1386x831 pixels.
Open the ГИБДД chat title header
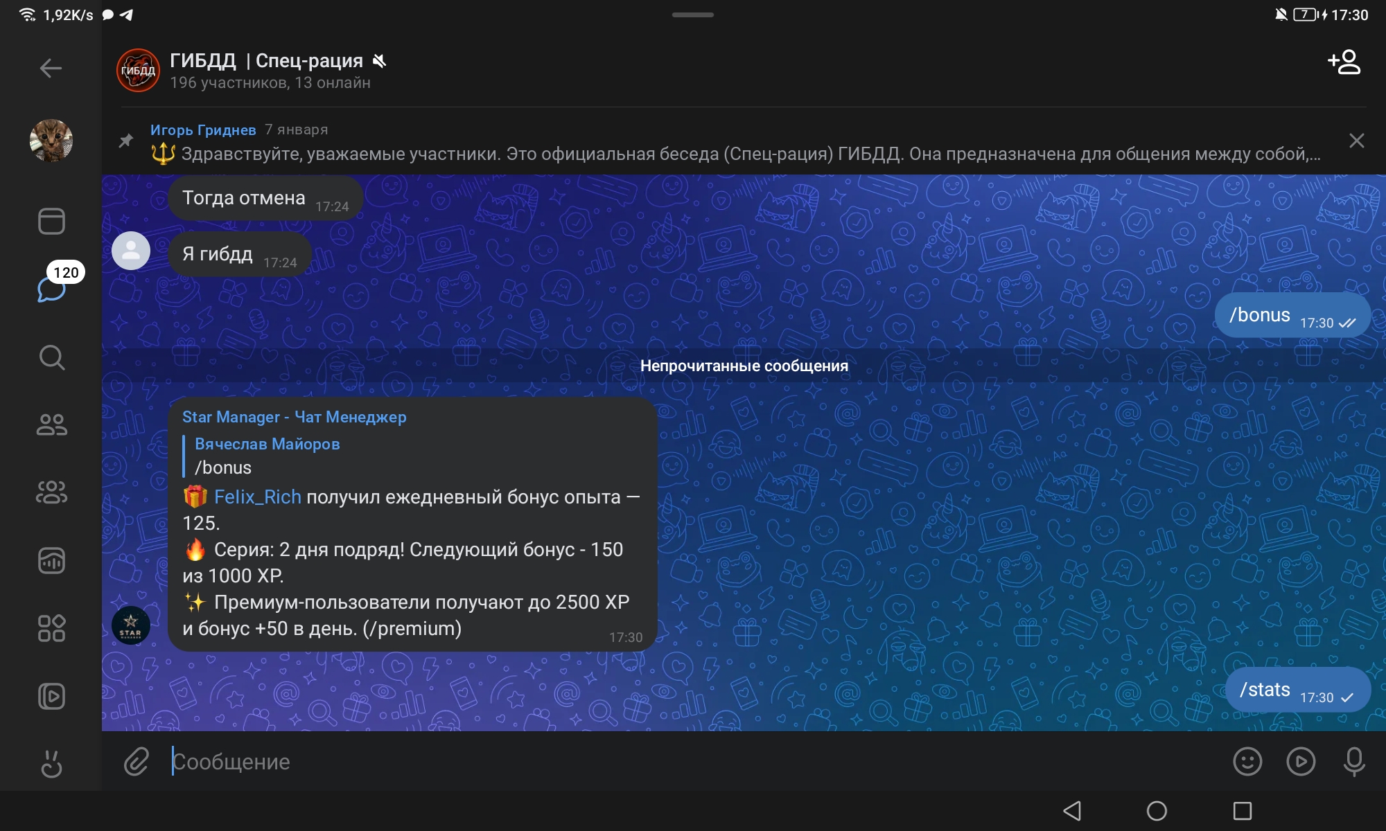coord(266,61)
